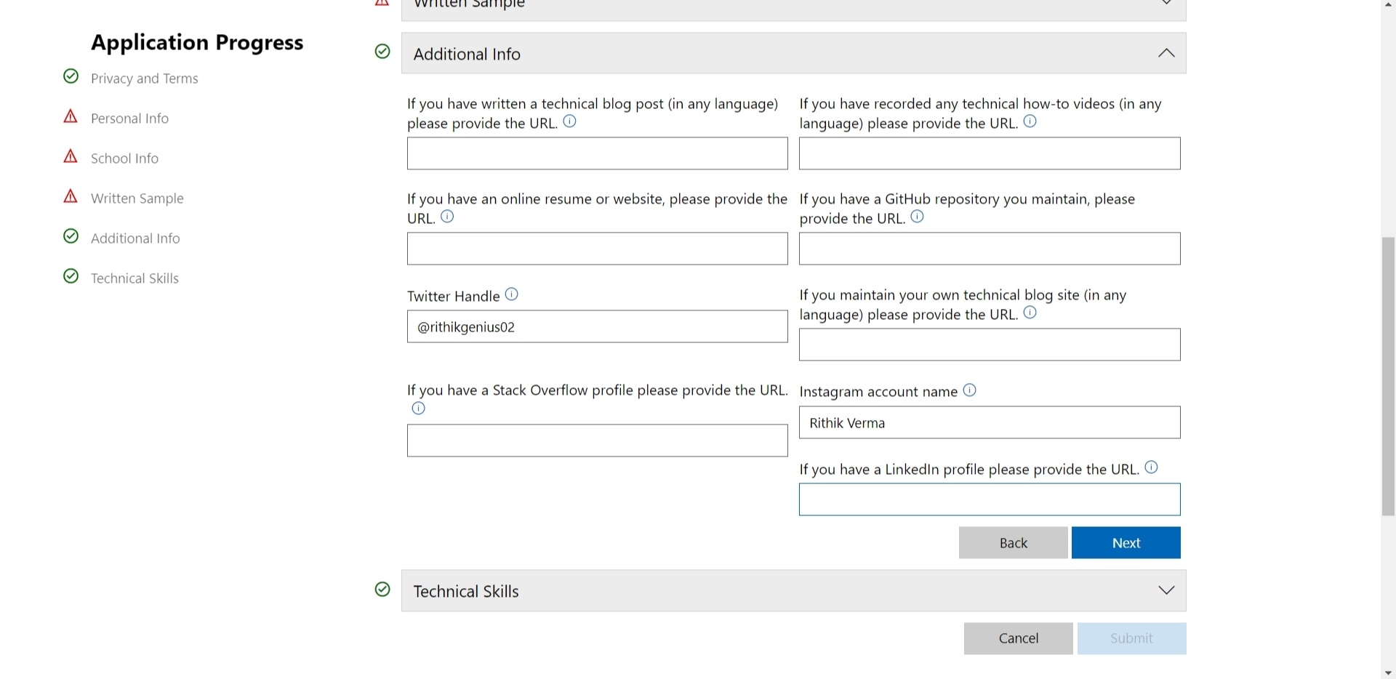The height and width of the screenshot is (679, 1396).
Task: Click info icon beside Twitter Handle label
Action: 512,294
